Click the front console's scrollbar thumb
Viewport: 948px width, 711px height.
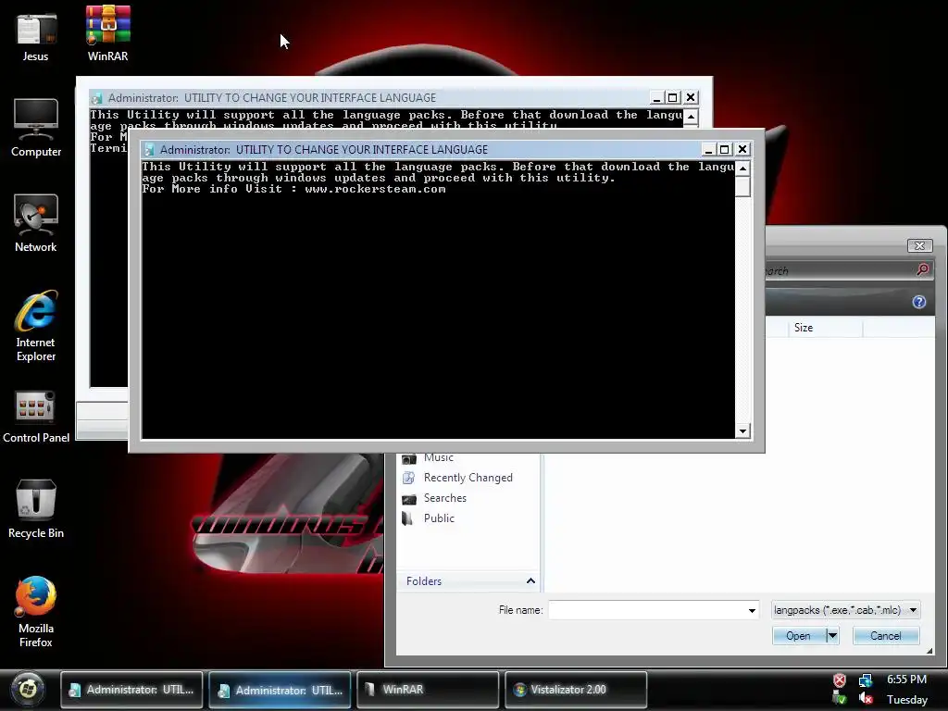pyautogui.click(x=742, y=186)
